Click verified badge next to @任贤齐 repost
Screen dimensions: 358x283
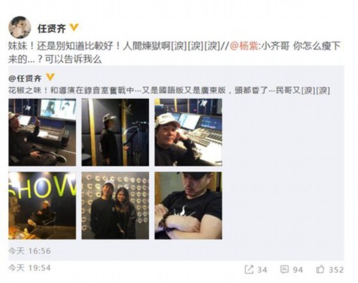50,78
